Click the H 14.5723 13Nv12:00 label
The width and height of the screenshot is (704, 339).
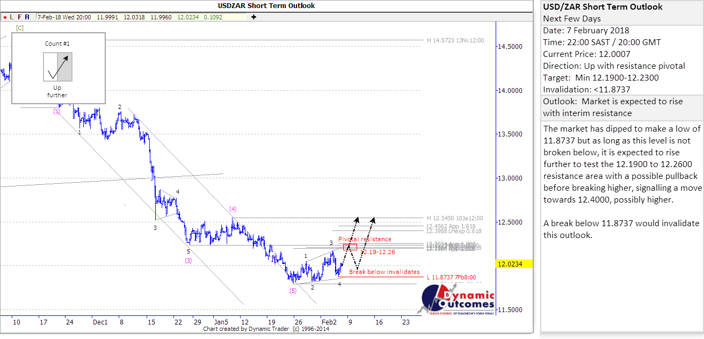coord(455,40)
